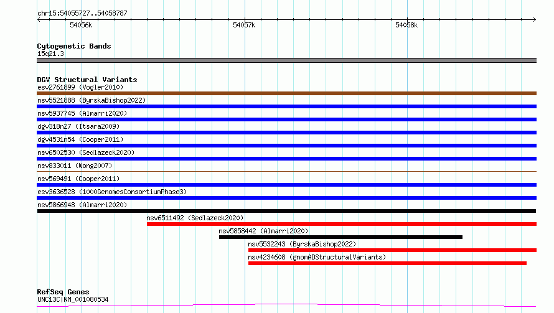Click the chr15:54055727..54058787 coordinate label

pyautogui.click(x=82, y=13)
